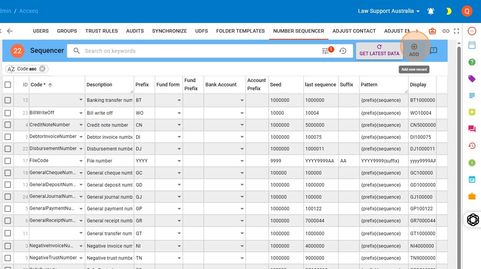Expand the Law Support Australia dropdown
The image size is (481, 269).
tap(389, 11)
